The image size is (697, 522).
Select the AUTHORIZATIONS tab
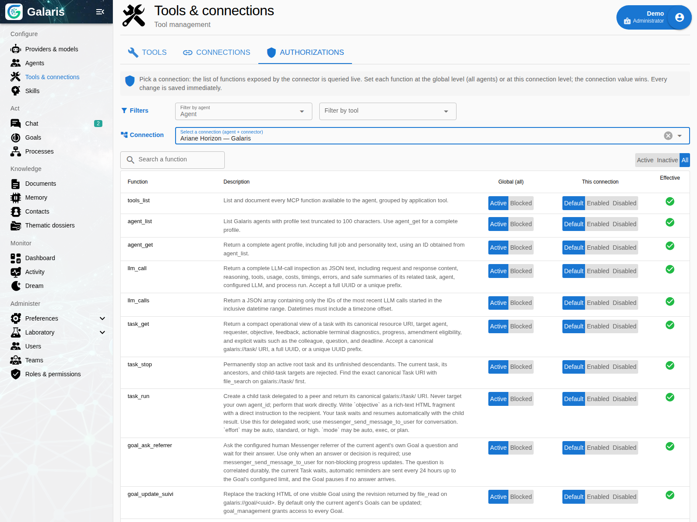coord(305,53)
